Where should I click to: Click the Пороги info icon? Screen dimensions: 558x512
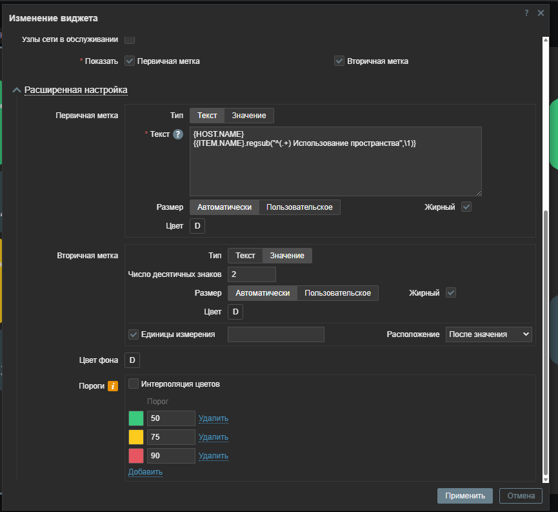113,386
